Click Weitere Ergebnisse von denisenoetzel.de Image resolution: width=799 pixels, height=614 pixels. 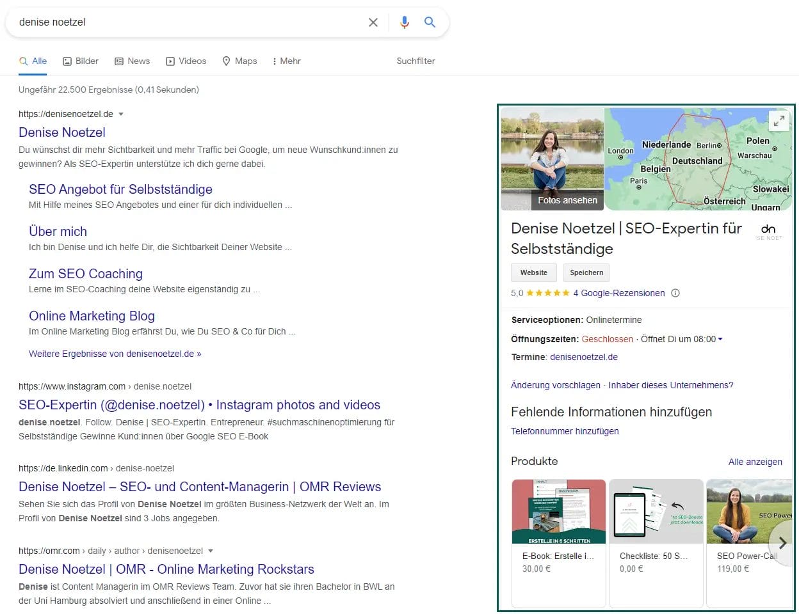click(115, 354)
